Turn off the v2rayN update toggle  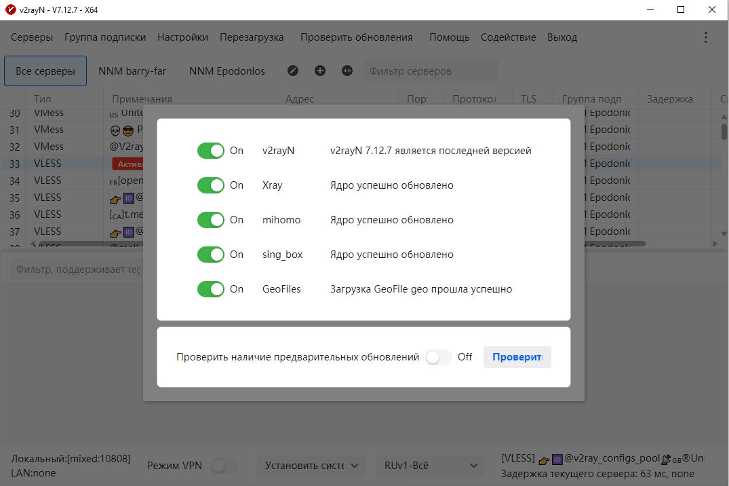tap(211, 151)
